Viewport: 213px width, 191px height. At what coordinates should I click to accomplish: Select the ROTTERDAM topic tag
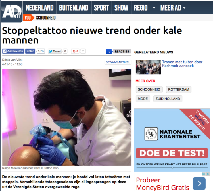tap(179, 89)
